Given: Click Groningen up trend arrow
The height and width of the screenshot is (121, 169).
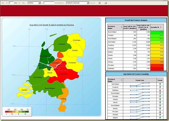Looking at the screenshot, I should pyautogui.click(x=160, y=96).
